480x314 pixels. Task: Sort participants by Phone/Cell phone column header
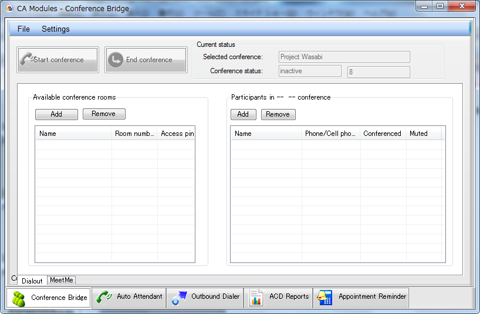pyautogui.click(x=330, y=134)
